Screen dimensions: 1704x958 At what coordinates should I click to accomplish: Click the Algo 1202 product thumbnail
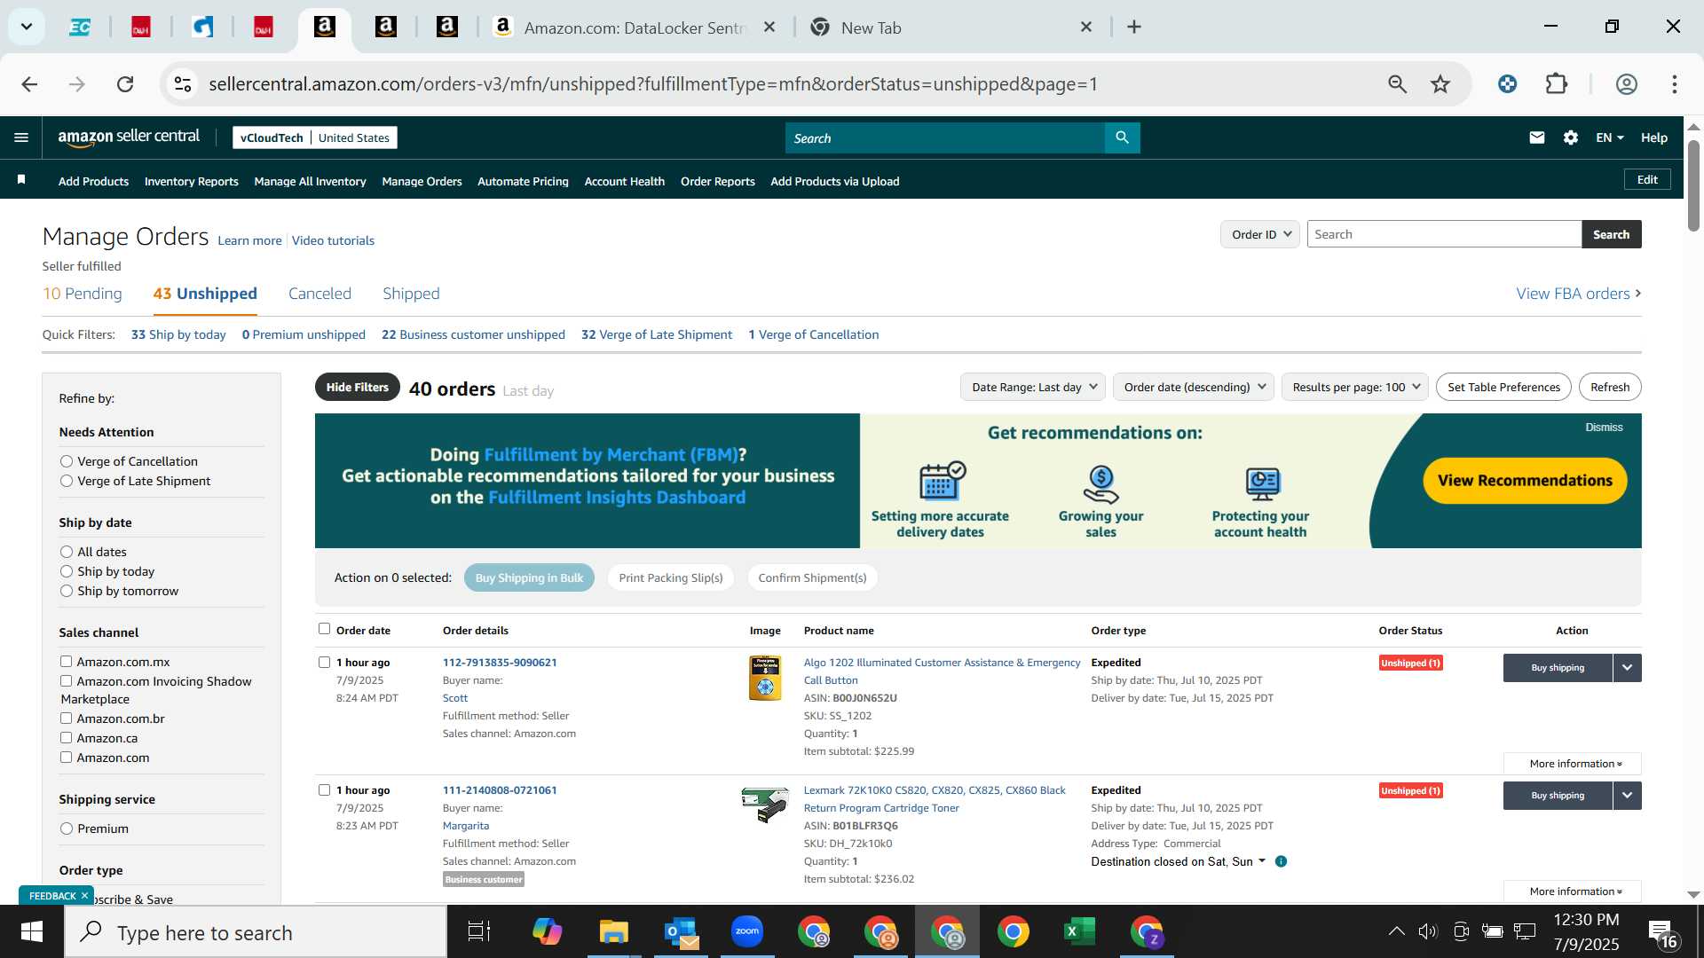click(765, 679)
